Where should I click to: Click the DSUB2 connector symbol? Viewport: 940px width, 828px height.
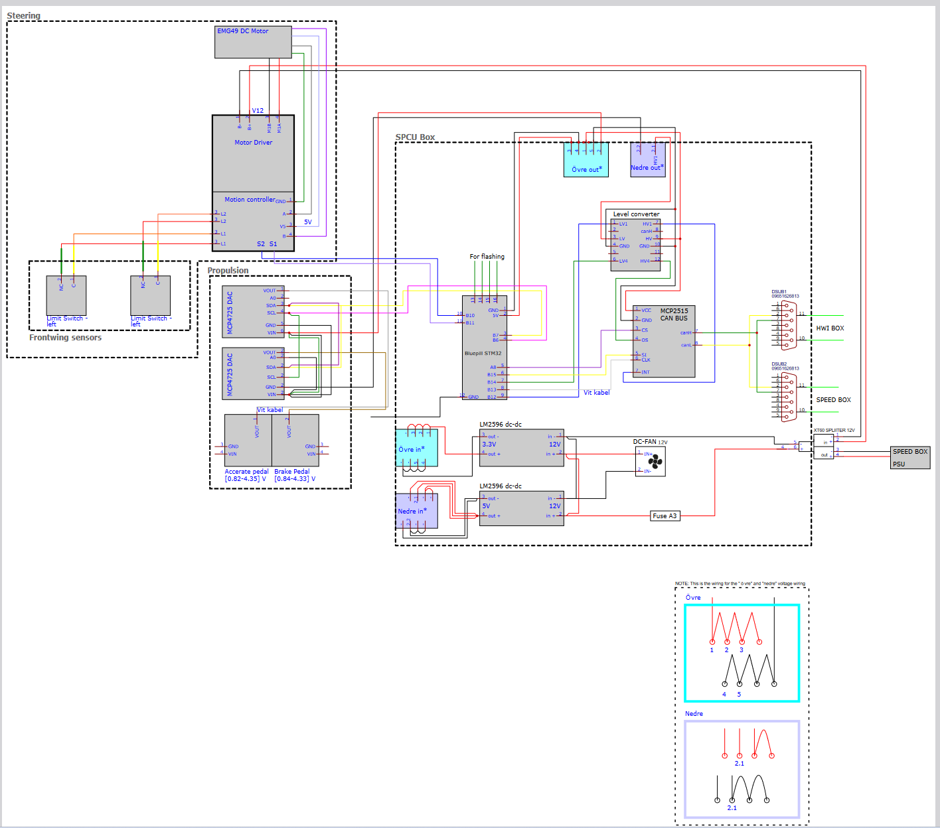(789, 397)
